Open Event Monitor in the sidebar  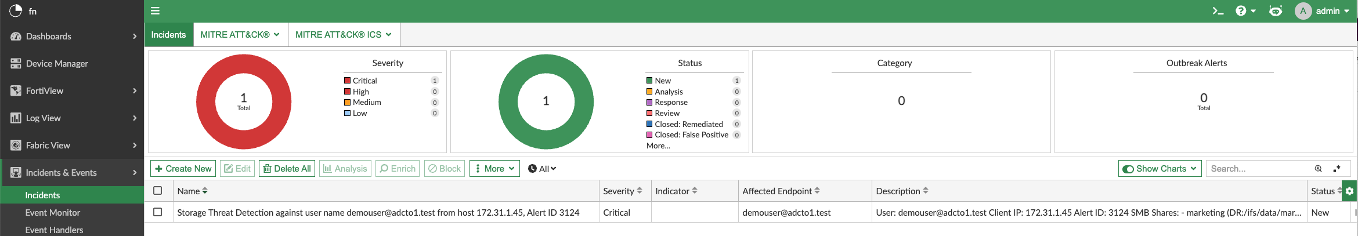point(53,213)
